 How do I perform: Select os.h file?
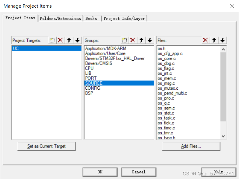point(189,48)
